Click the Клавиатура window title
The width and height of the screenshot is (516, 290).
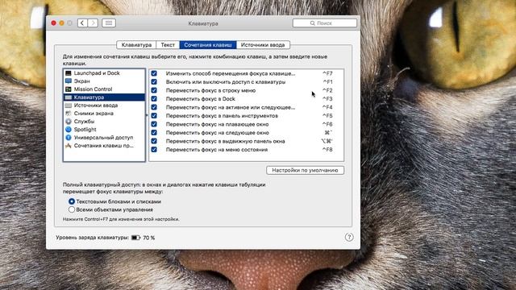point(203,23)
